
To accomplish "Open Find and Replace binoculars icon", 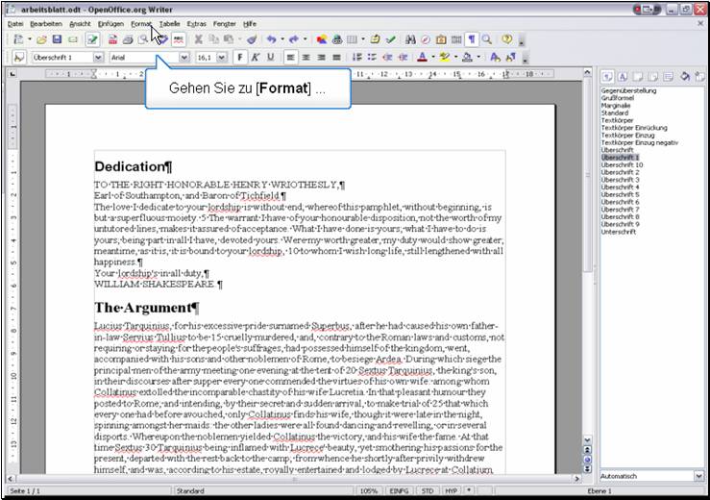I will tap(410, 39).
